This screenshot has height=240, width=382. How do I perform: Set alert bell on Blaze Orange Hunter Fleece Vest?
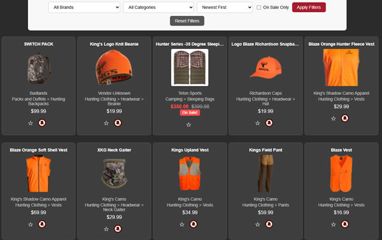click(x=344, y=118)
